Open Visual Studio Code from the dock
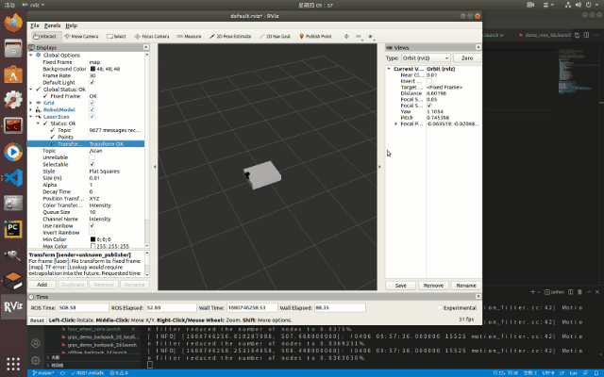This screenshot has height=377, width=604. pyautogui.click(x=13, y=176)
